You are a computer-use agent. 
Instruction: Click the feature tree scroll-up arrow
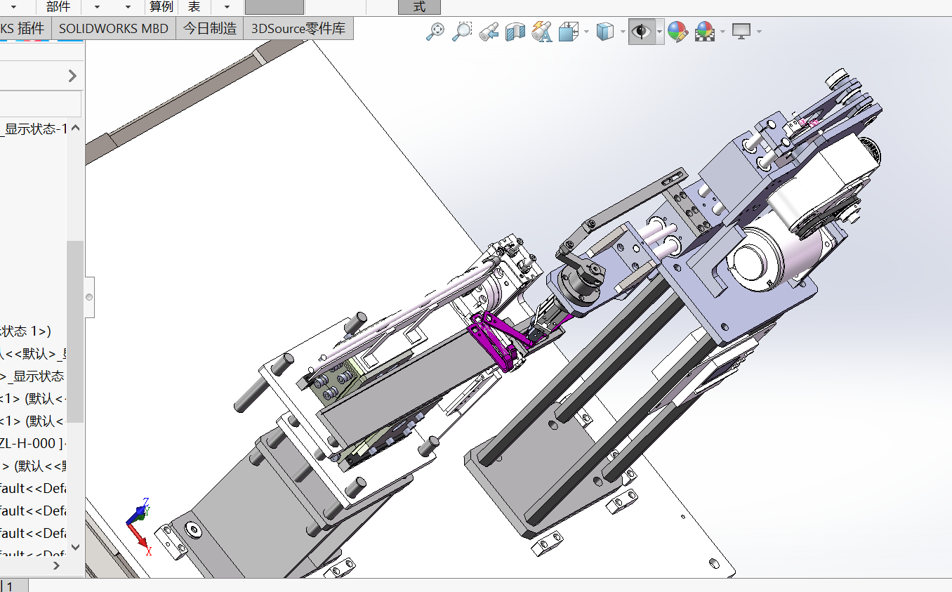tap(76, 128)
